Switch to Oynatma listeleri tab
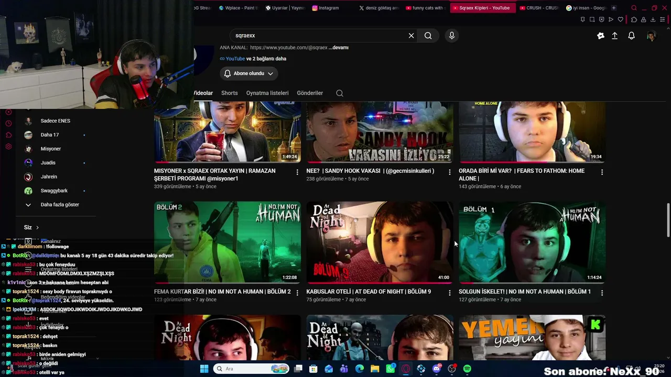The height and width of the screenshot is (377, 671). pyautogui.click(x=267, y=93)
